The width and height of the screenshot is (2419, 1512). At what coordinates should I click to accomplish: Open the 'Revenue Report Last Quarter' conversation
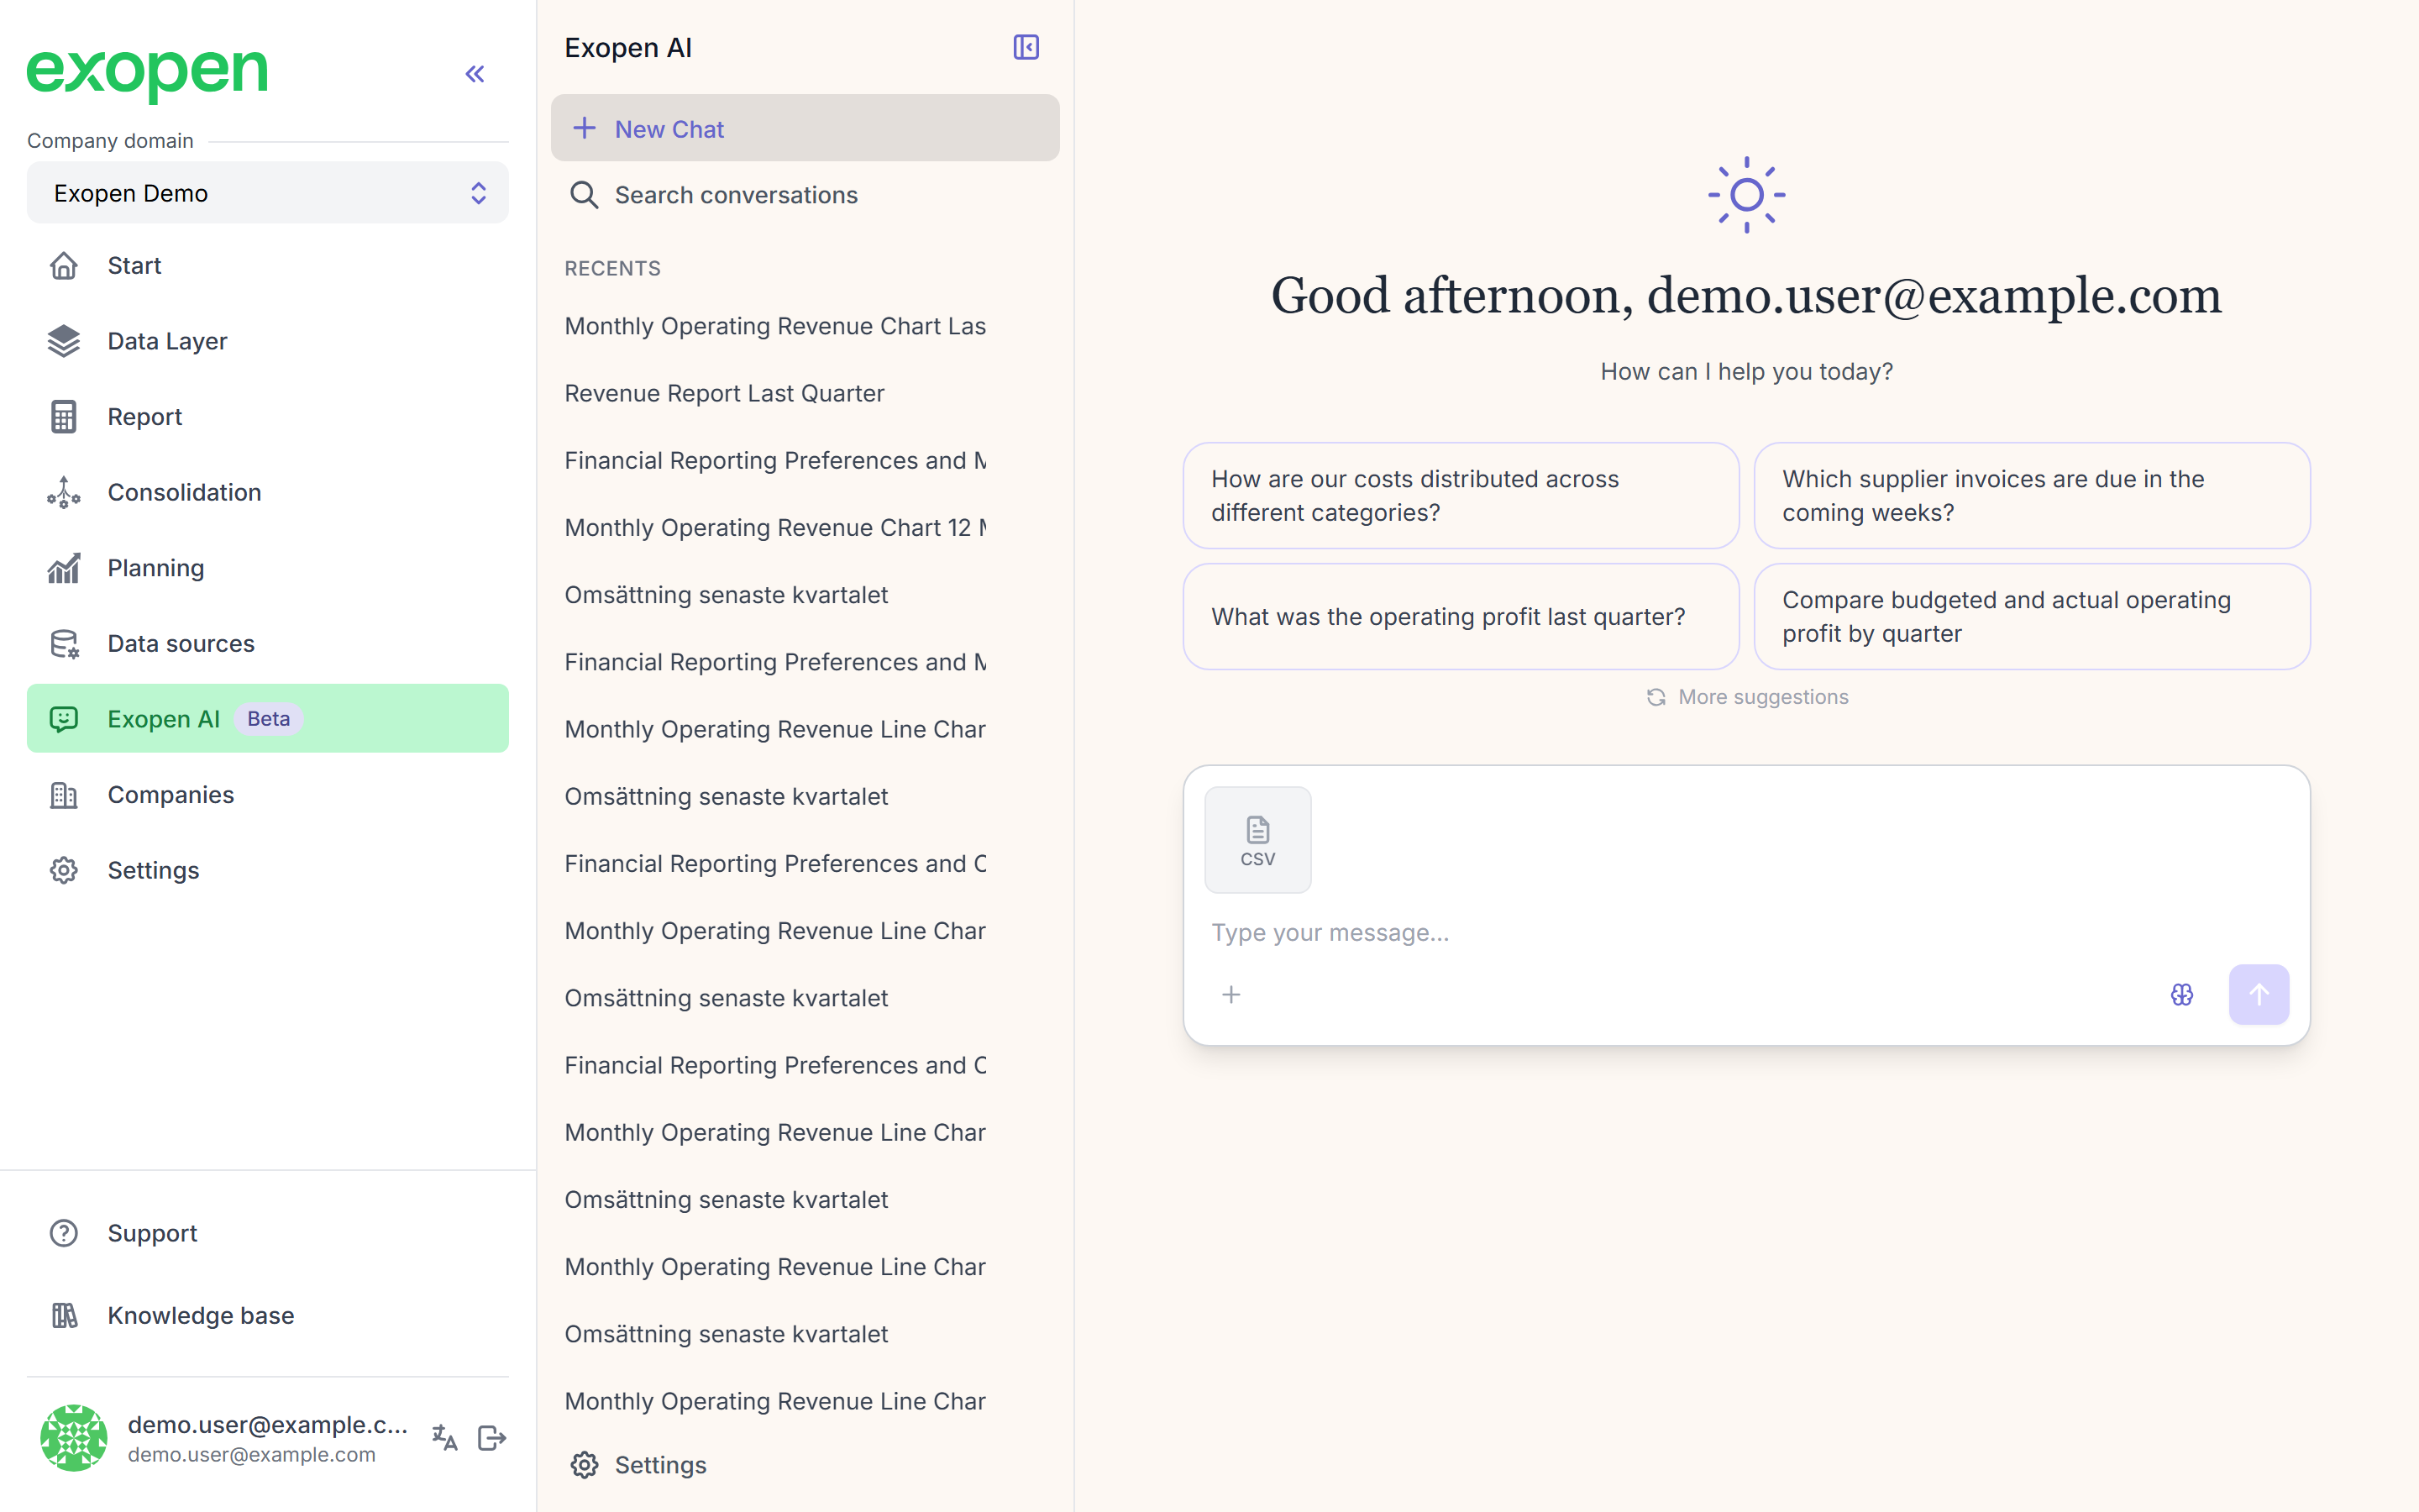pyautogui.click(x=725, y=393)
